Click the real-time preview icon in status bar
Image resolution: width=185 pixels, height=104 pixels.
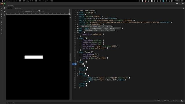point(182,101)
